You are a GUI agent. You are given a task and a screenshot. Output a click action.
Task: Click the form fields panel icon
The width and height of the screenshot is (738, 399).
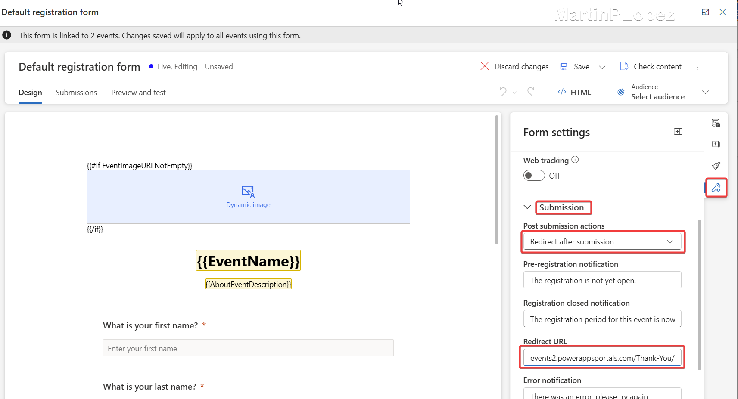click(x=716, y=123)
